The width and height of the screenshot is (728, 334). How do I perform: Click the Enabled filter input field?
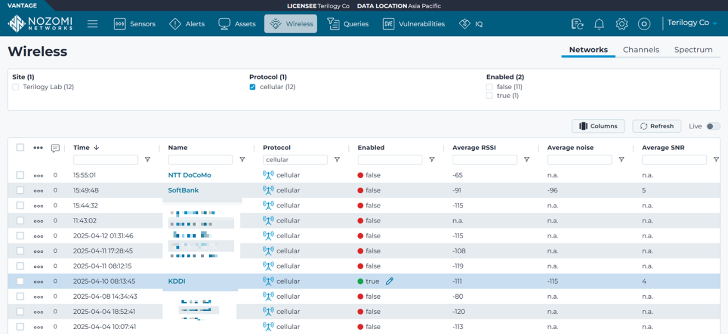click(x=390, y=160)
